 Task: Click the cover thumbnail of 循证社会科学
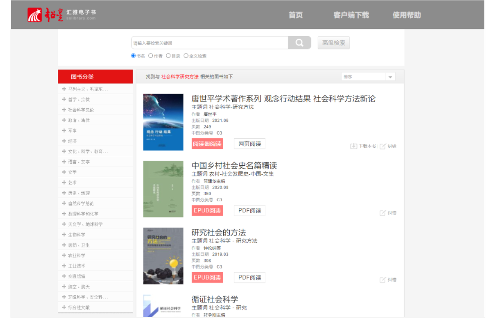pos(163,306)
